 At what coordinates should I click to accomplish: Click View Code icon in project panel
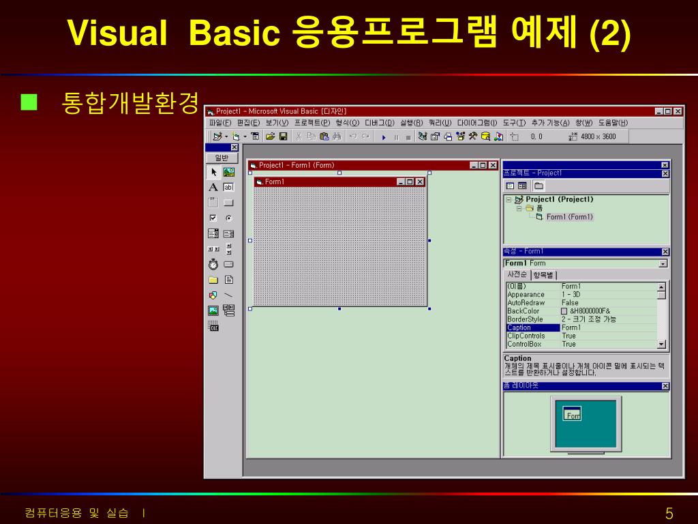tap(510, 186)
